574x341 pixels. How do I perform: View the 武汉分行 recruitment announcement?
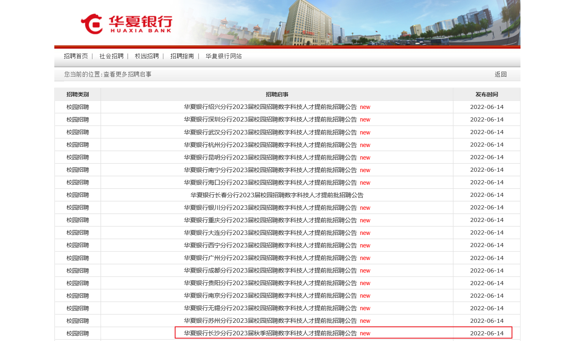[x=270, y=132]
